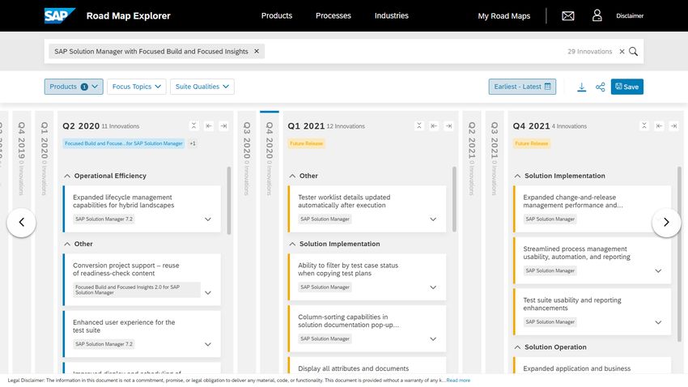Screen dimensions: 688x387
Task: Open the user profile icon
Action: pos(597,15)
